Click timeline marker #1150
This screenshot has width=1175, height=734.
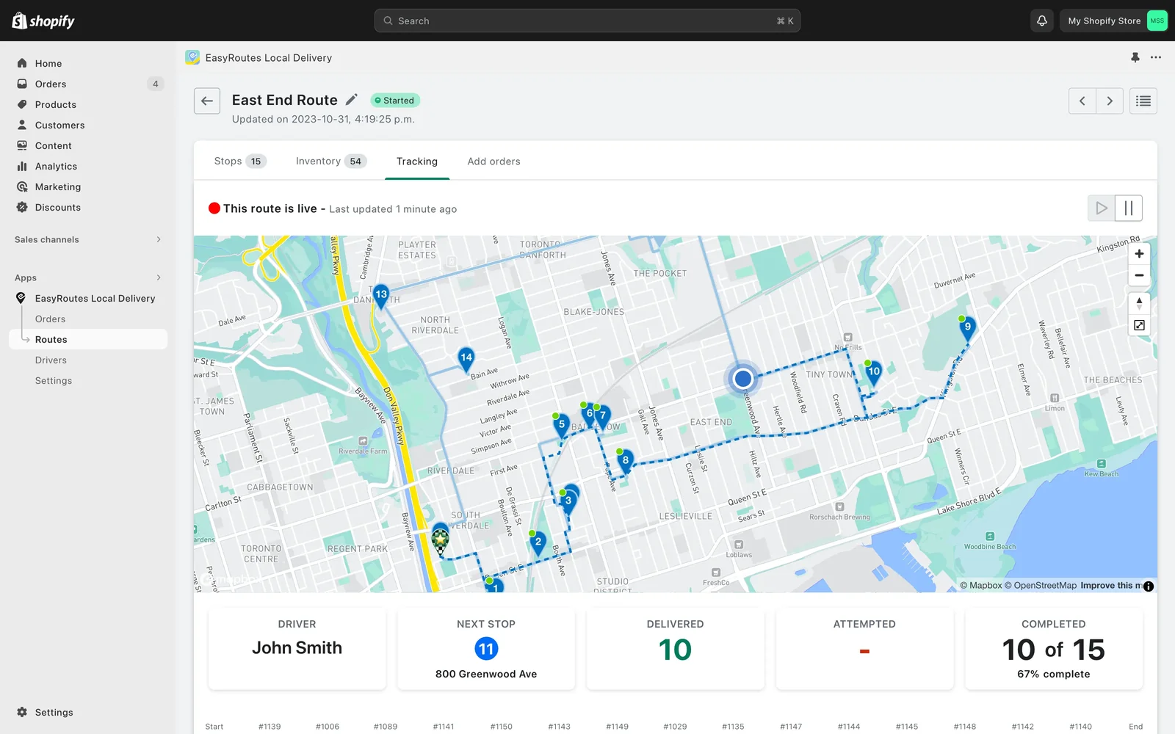(x=502, y=727)
